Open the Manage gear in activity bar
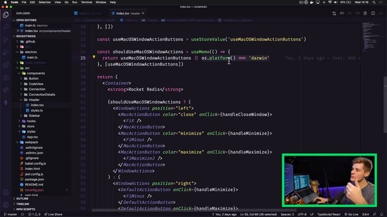Screen dimensions: 387x217 click(x=5, y=204)
